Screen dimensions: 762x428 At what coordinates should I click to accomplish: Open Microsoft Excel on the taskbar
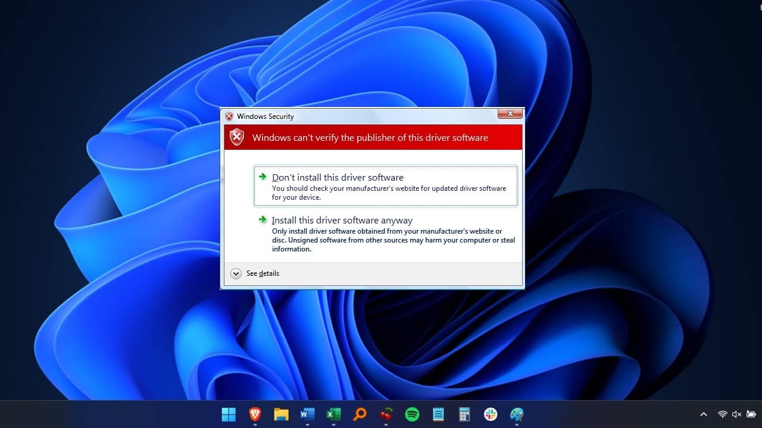tap(333, 414)
